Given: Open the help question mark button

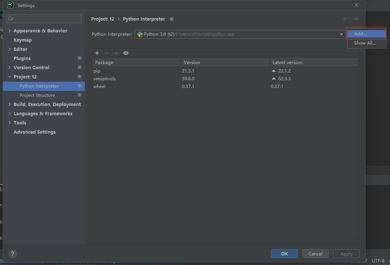Looking at the screenshot, I should pyautogui.click(x=13, y=254).
